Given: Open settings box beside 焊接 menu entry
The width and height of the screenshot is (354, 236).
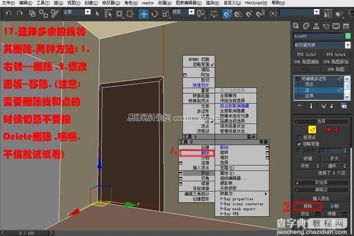Looking at the screenshot, I should pos(181,184).
